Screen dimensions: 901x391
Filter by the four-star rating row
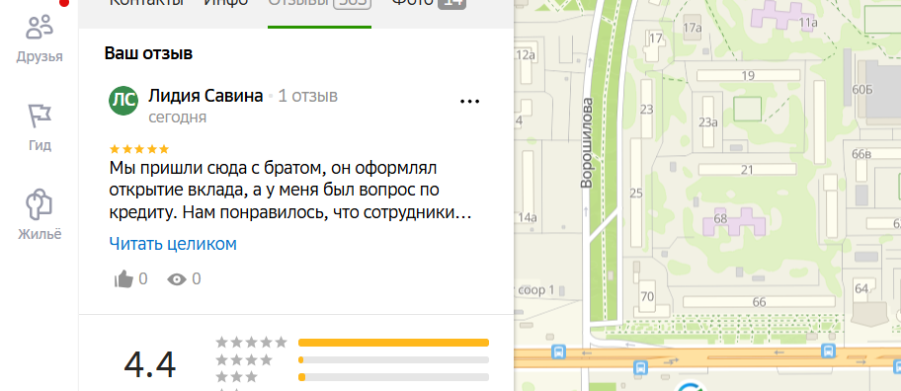353,360
